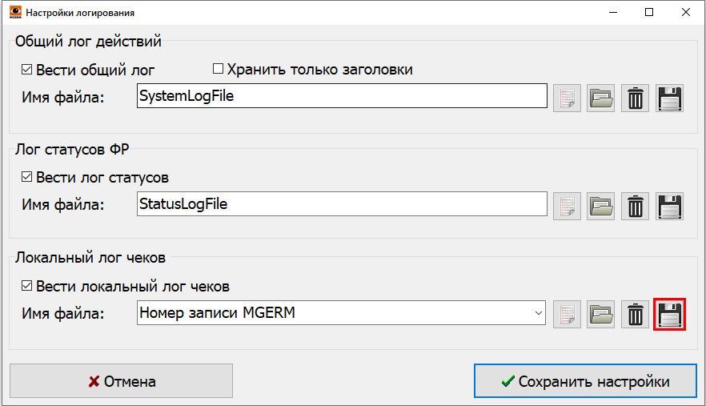Click floppy save icon in Локальный лог чеков row
Viewport: 706px width, 406px height.
click(669, 314)
